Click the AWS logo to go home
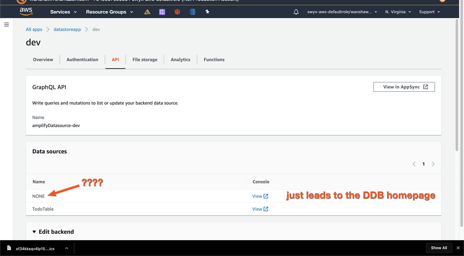The width and height of the screenshot is (464, 256). (26, 12)
